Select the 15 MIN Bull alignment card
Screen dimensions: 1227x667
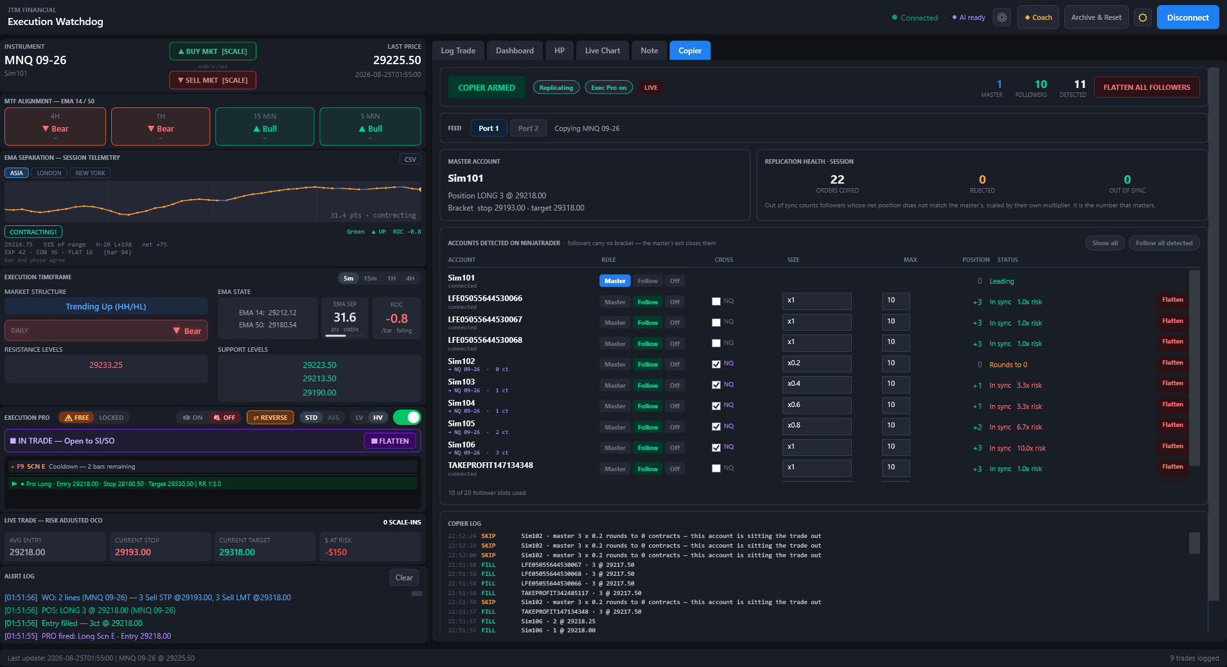(x=265, y=126)
